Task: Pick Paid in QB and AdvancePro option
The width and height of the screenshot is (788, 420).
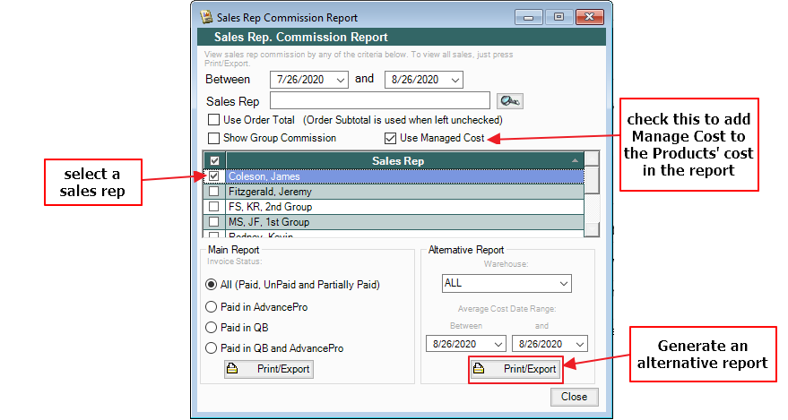Action: [x=212, y=348]
